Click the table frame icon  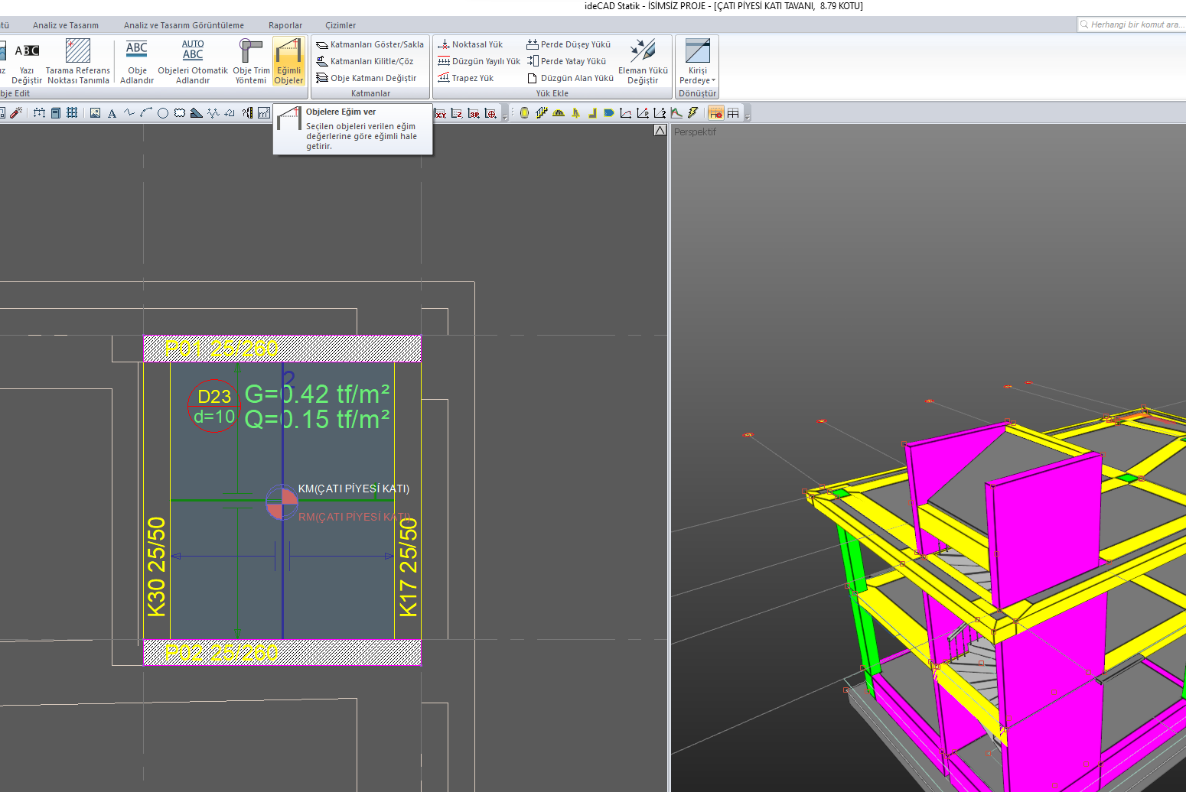pyautogui.click(x=733, y=113)
